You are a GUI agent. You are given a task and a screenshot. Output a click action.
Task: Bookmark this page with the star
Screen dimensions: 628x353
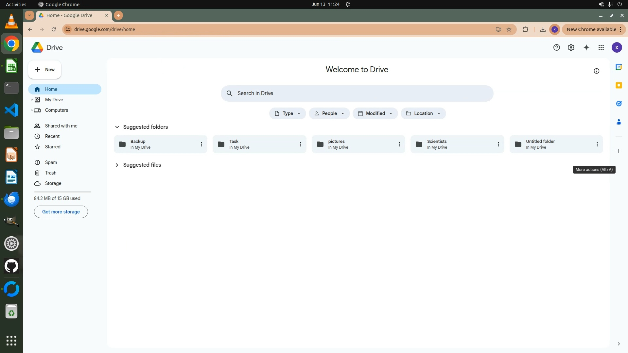click(x=509, y=29)
